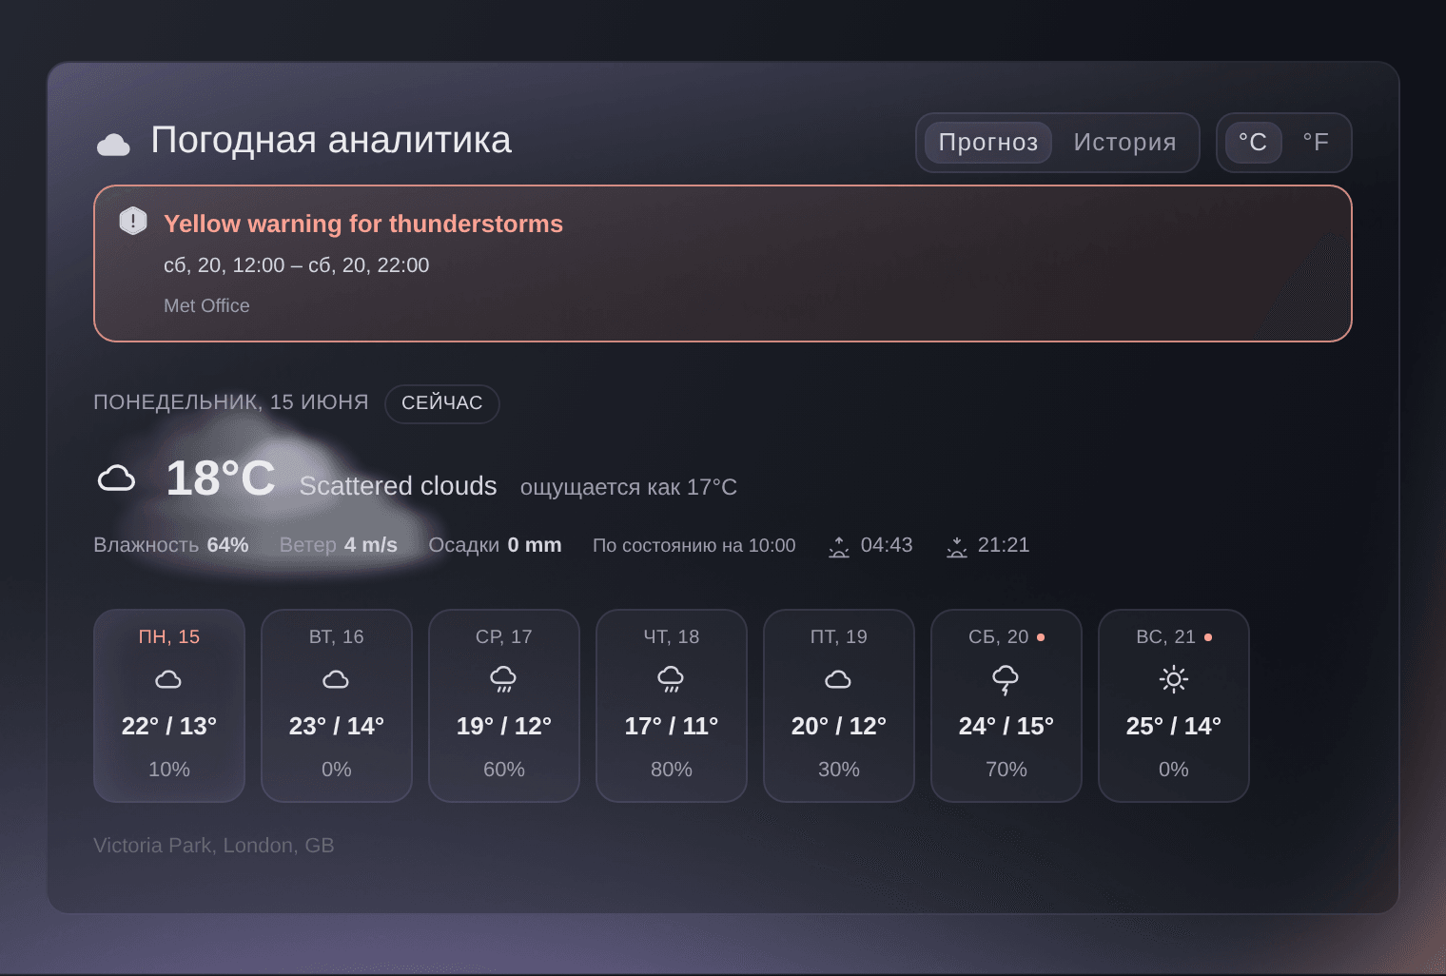The width and height of the screenshot is (1446, 976).
Task: Select the °C temperature unit
Action: pos(1253,143)
